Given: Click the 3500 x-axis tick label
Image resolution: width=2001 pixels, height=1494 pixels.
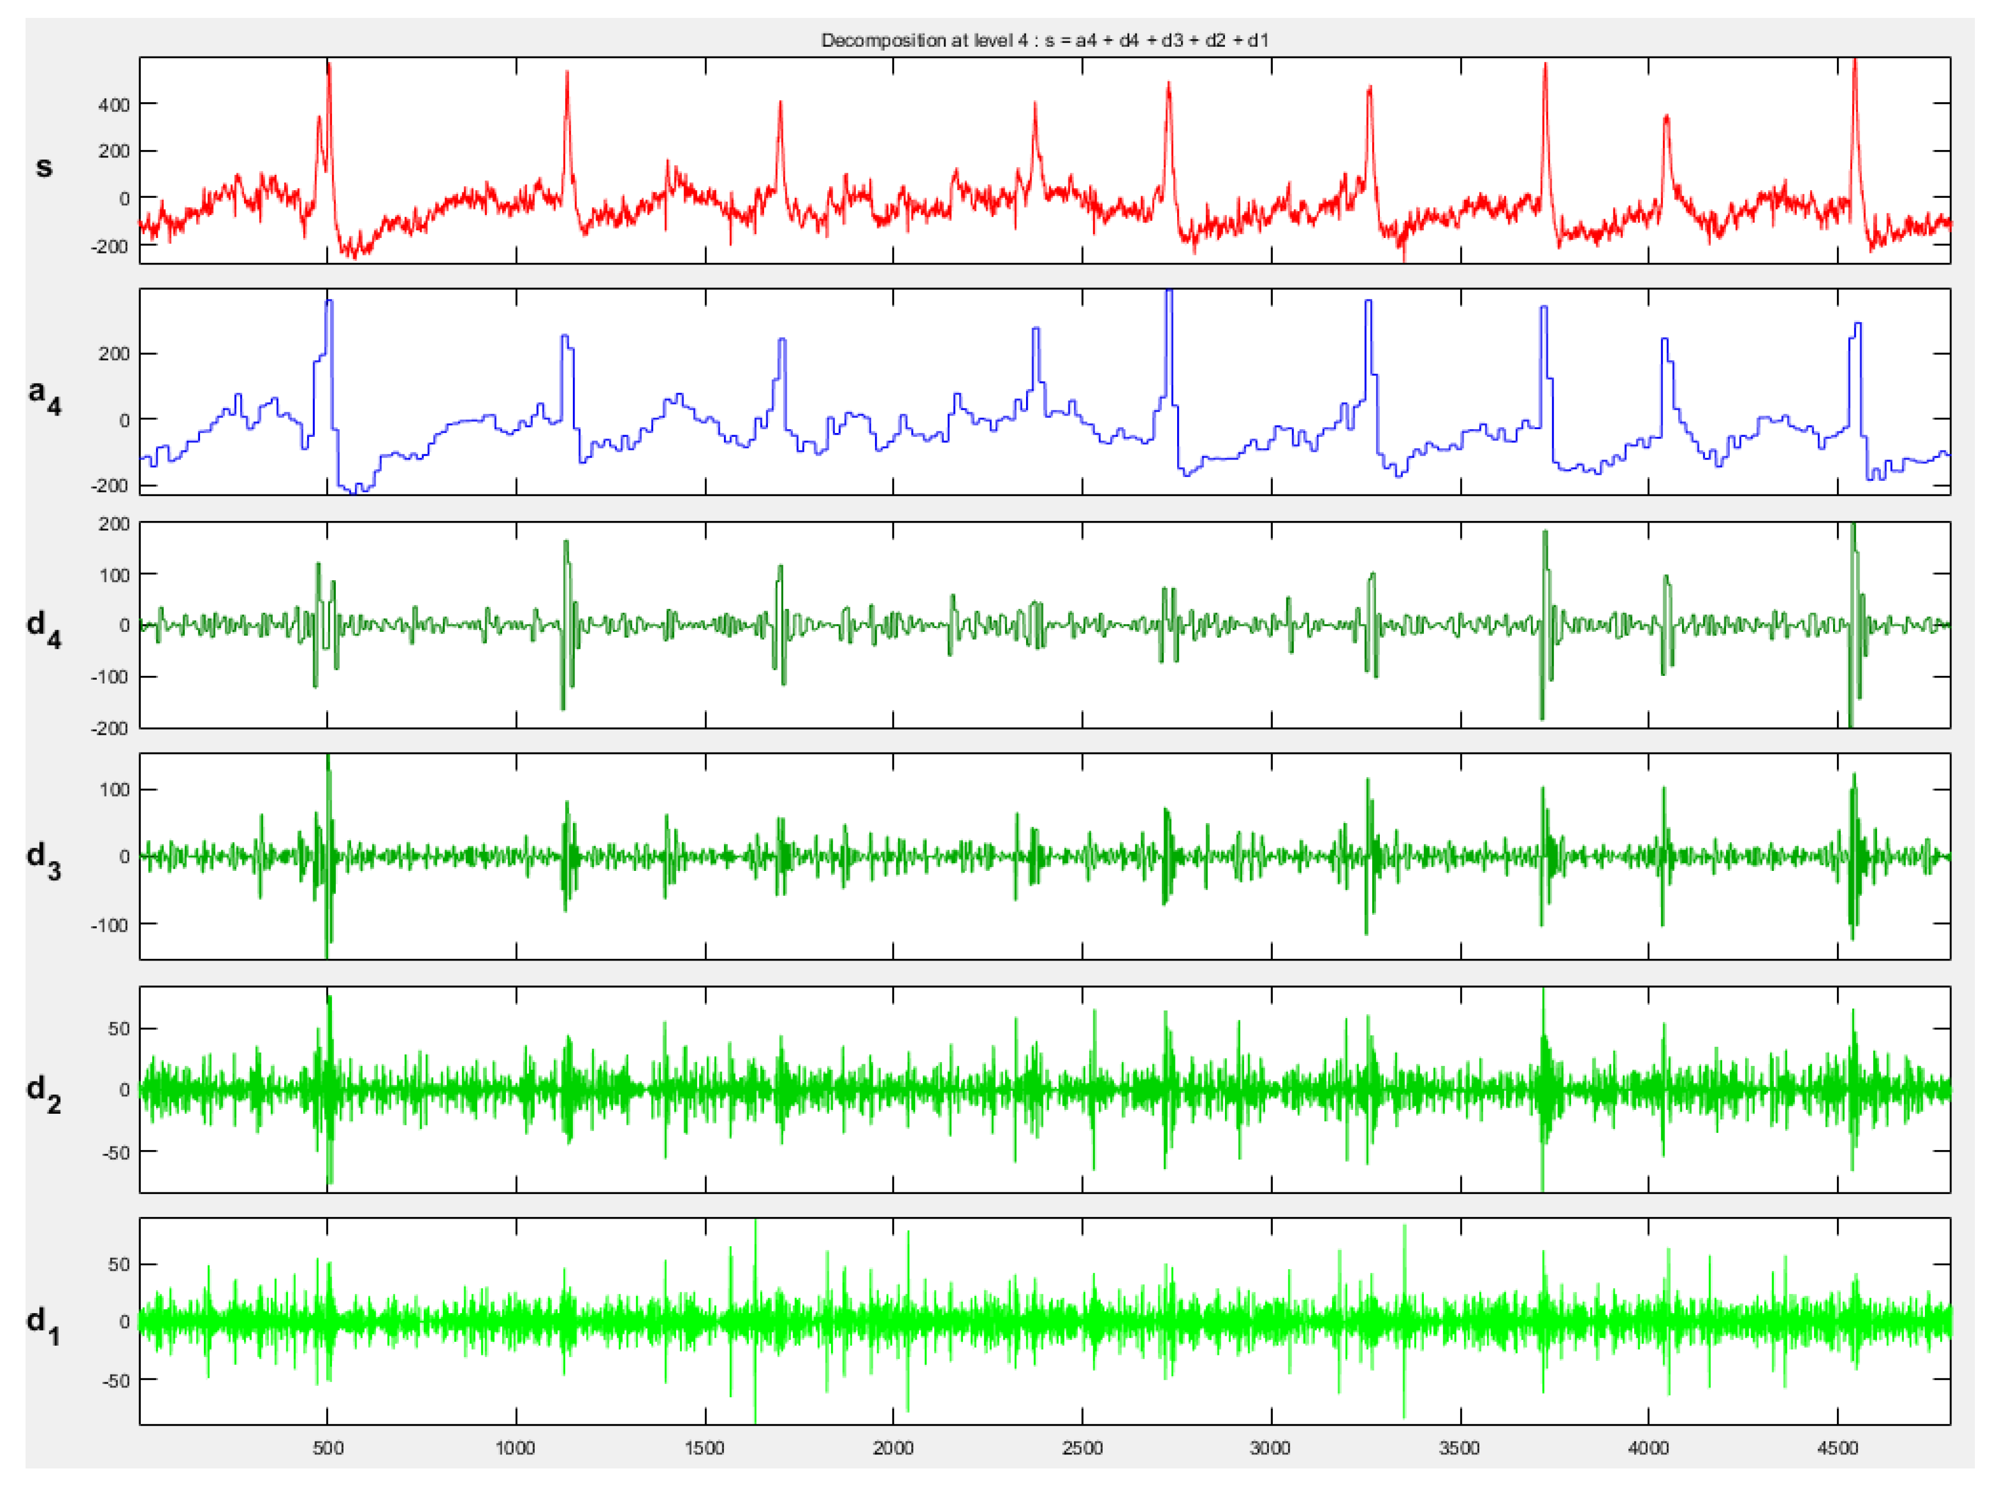Looking at the screenshot, I should 1459,1448.
